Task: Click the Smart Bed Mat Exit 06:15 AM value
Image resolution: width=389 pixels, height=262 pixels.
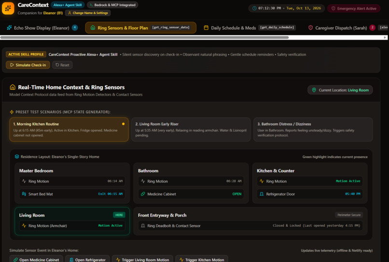Action: point(110,194)
